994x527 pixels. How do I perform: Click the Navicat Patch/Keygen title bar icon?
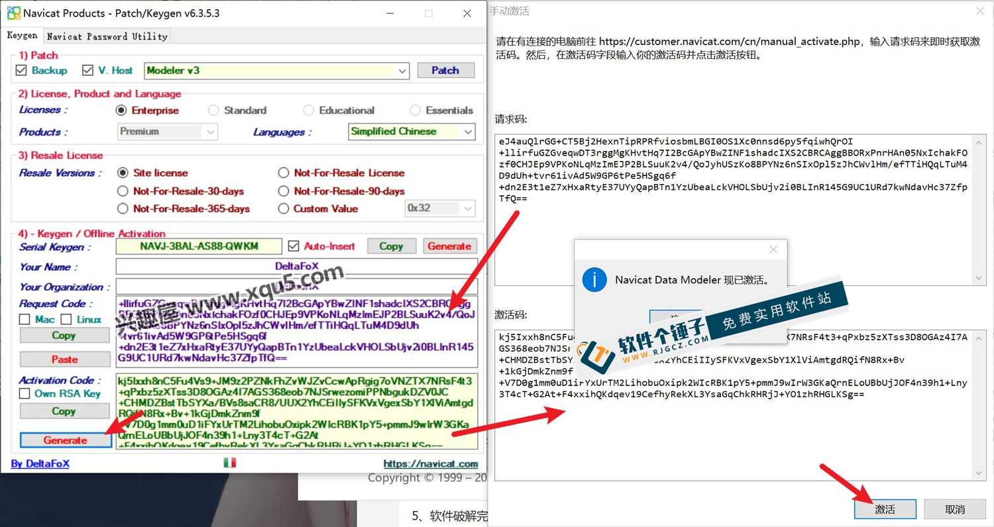[x=13, y=13]
